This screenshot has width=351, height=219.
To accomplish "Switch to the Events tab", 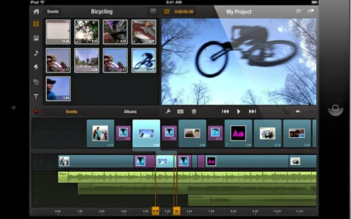I will [71, 112].
